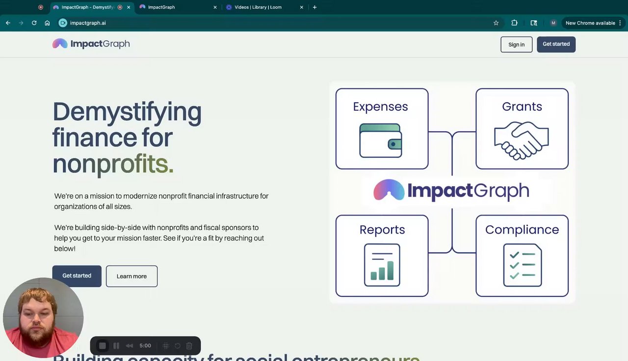628x361 pixels.
Task: Click the Expenses card title
Action: 380,107
